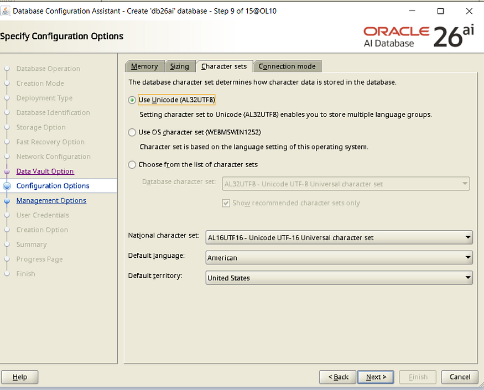Click the Creation Option step
This screenshot has height=390, width=484.
42,230
